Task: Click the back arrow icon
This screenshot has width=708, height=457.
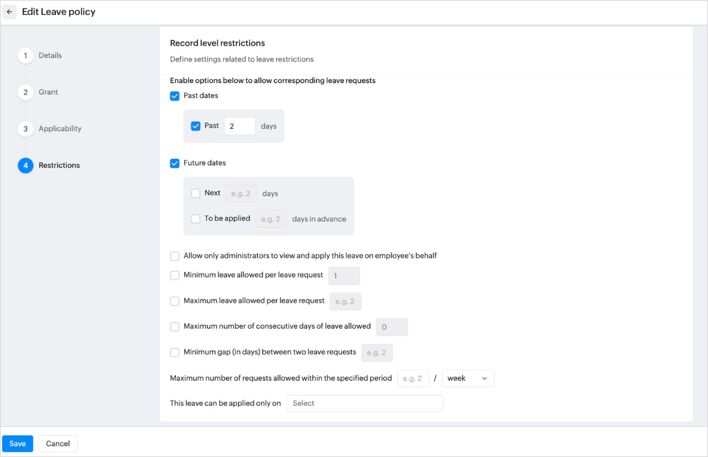Action: point(9,11)
